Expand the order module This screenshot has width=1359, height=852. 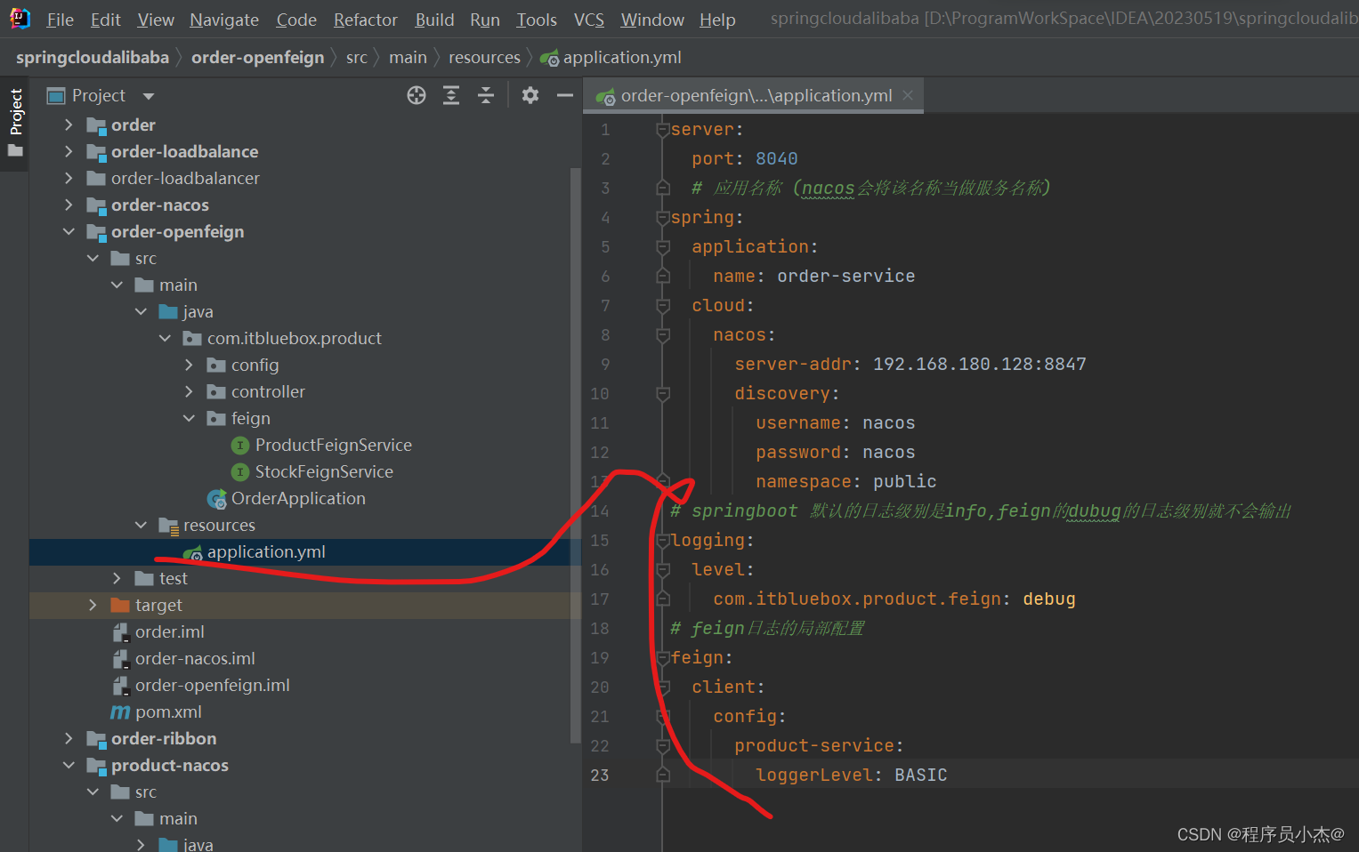[x=69, y=125]
